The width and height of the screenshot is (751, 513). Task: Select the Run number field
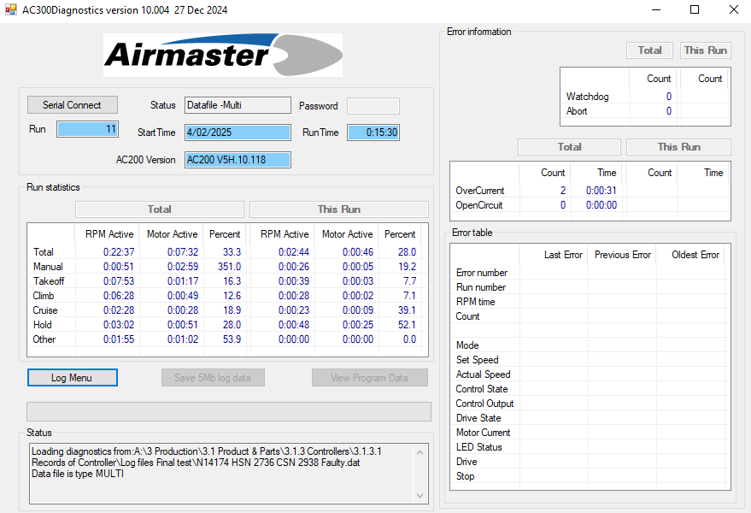click(x=87, y=130)
